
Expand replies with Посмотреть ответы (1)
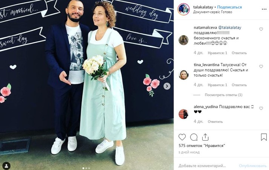pyautogui.click(x=223, y=95)
